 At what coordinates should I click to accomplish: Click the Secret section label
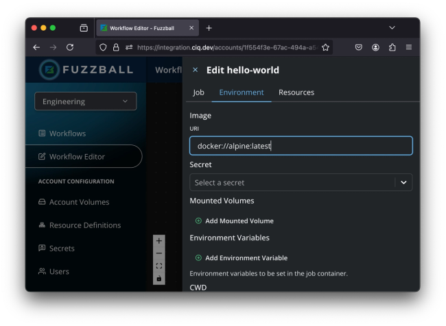(200, 164)
